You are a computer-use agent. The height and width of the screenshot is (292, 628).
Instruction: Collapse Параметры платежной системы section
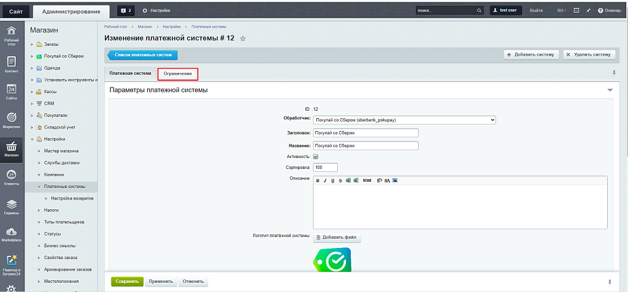point(610,90)
